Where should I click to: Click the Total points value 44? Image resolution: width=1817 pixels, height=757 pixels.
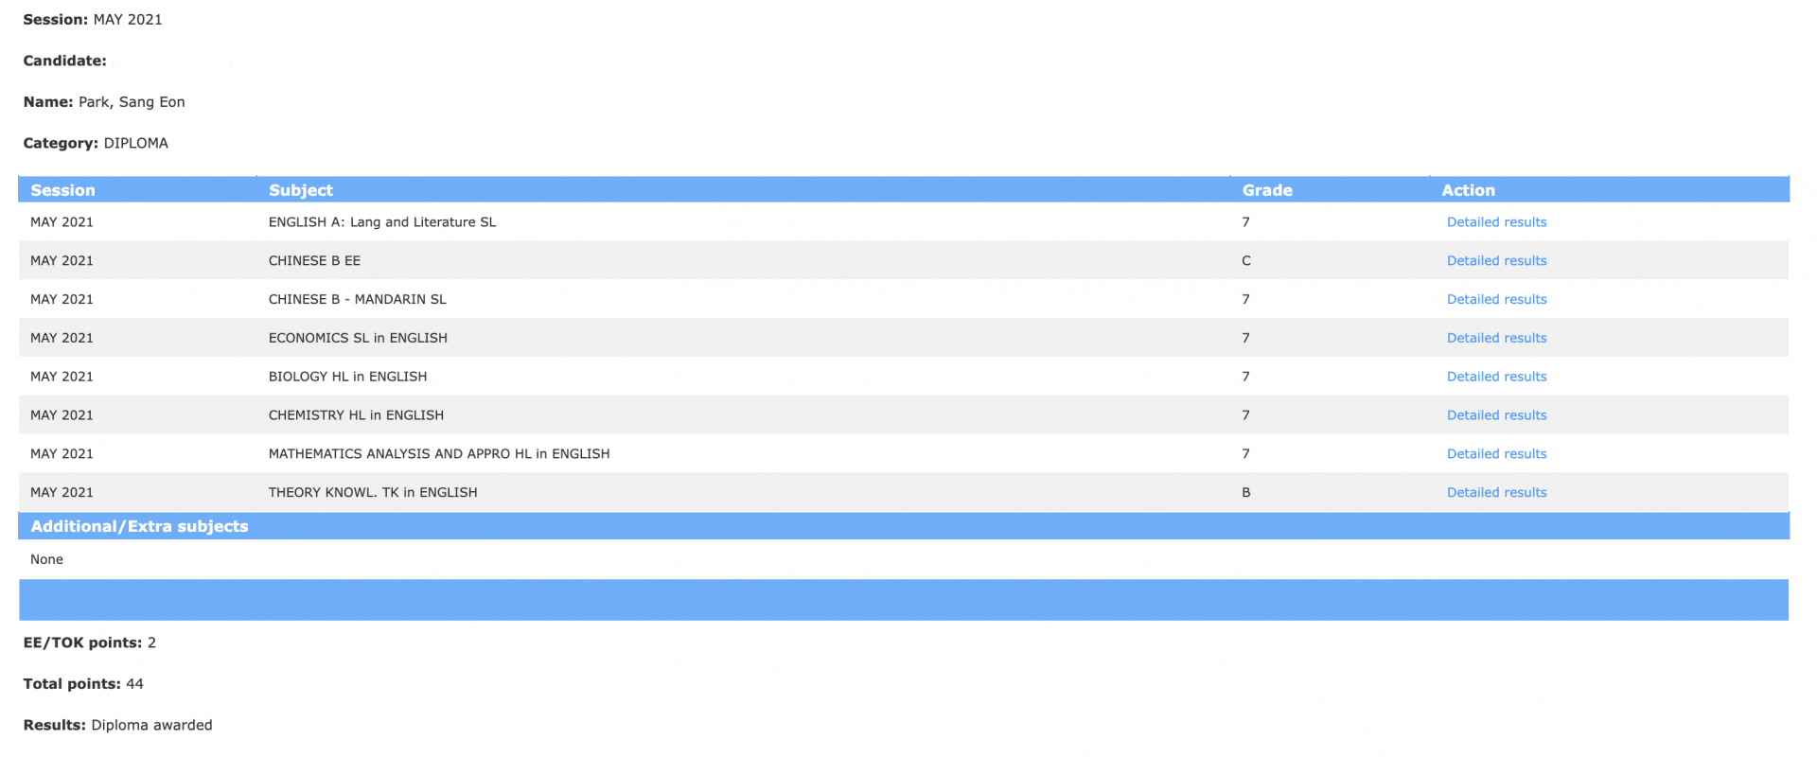[x=134, y=684]
